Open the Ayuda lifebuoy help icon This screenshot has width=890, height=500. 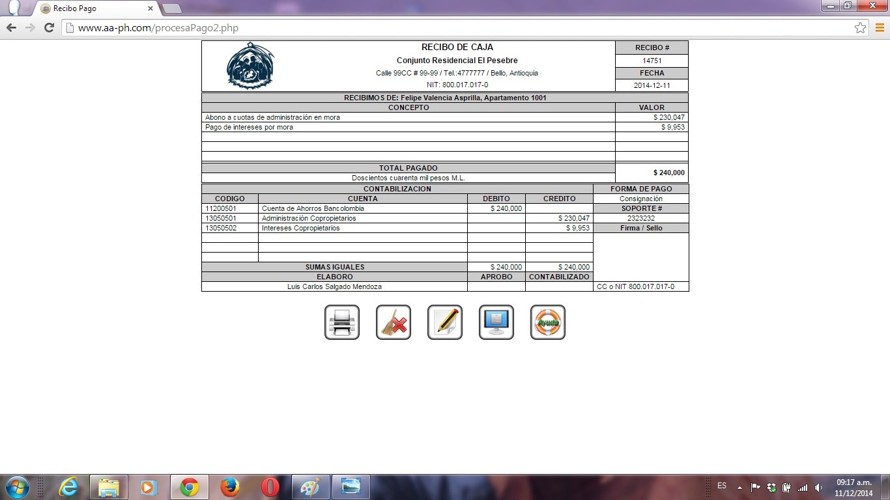(548, 322)
